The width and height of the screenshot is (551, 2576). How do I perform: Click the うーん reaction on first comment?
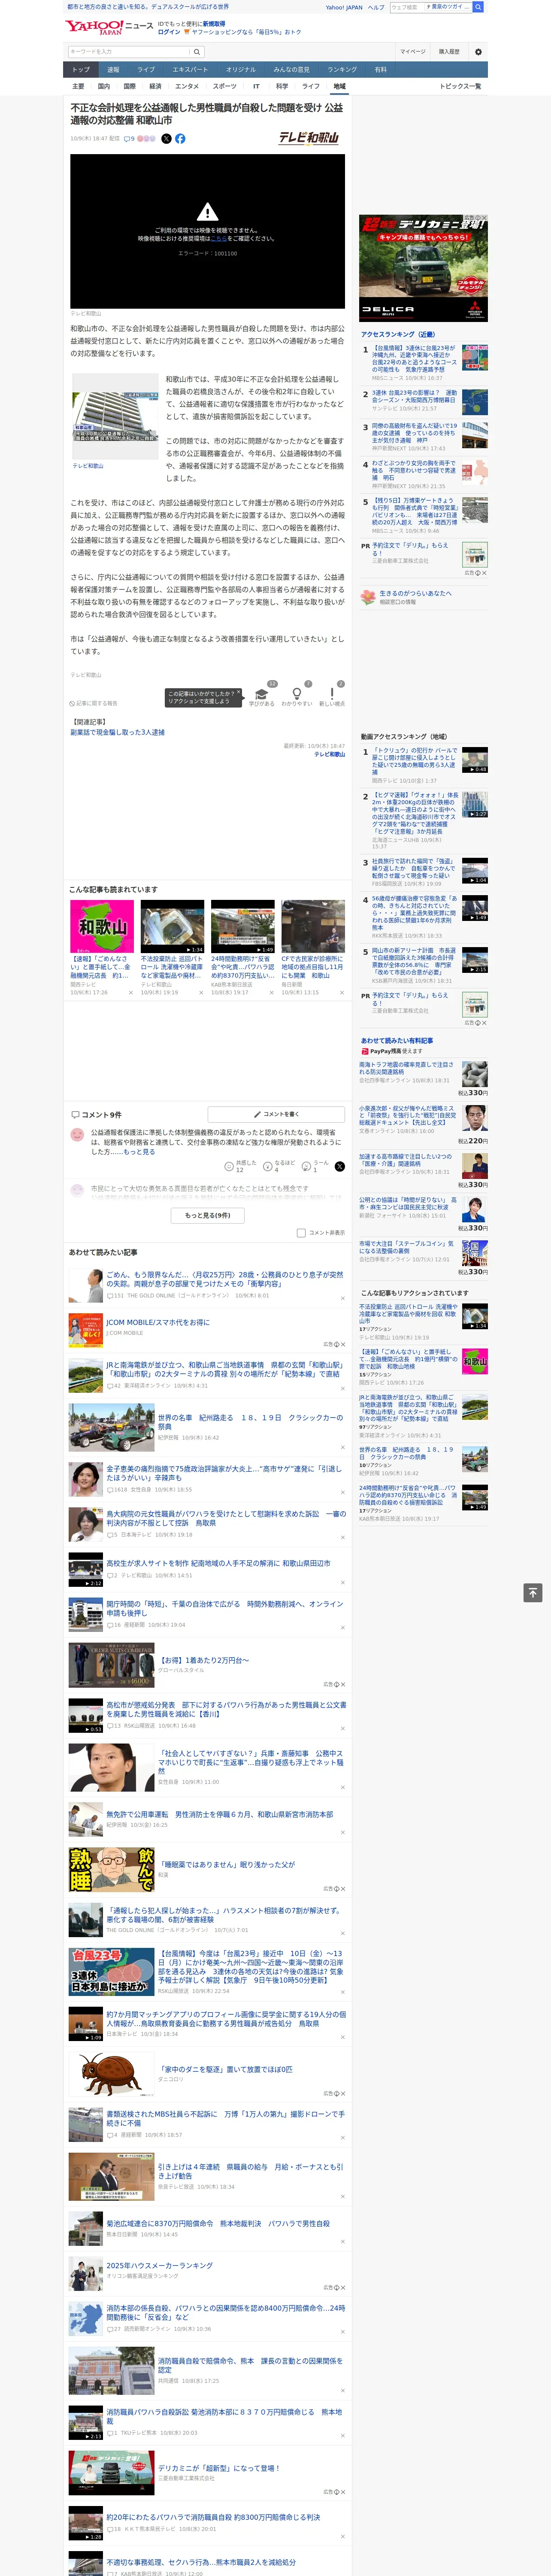(315, 1166)
